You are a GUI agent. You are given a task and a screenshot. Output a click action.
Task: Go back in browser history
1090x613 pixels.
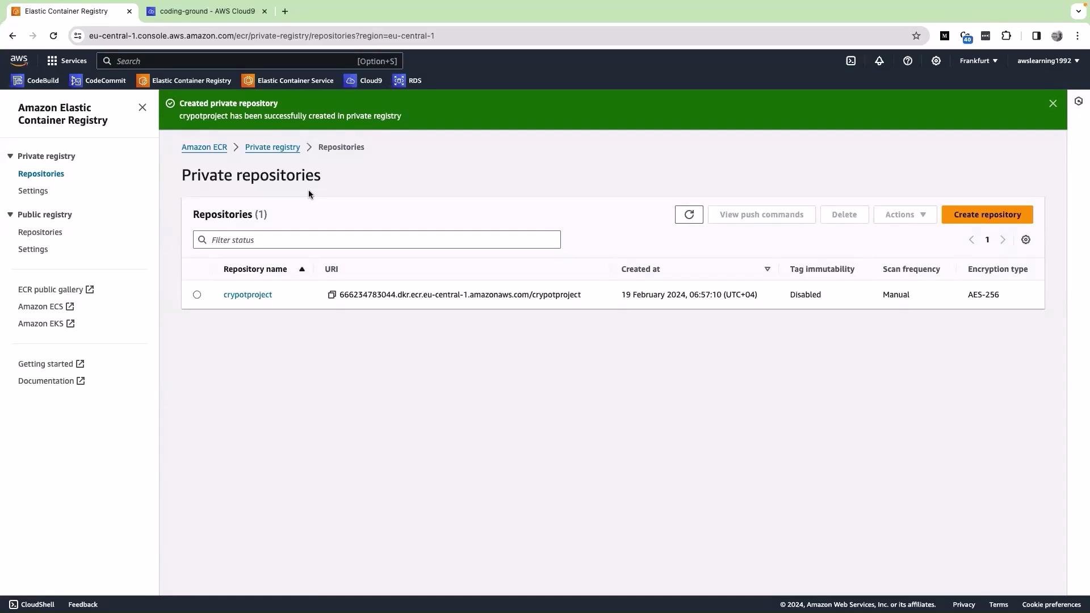(12, 36)
